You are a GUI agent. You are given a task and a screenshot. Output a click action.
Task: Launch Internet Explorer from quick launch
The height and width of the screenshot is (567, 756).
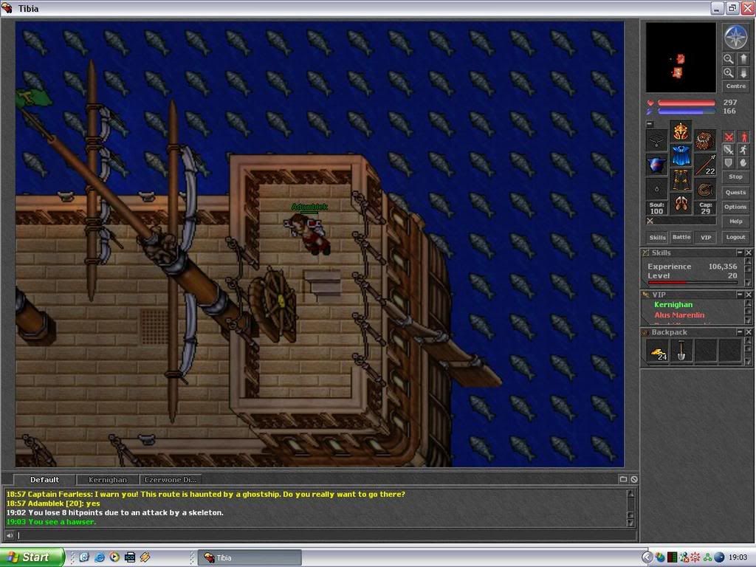point(100,557)
